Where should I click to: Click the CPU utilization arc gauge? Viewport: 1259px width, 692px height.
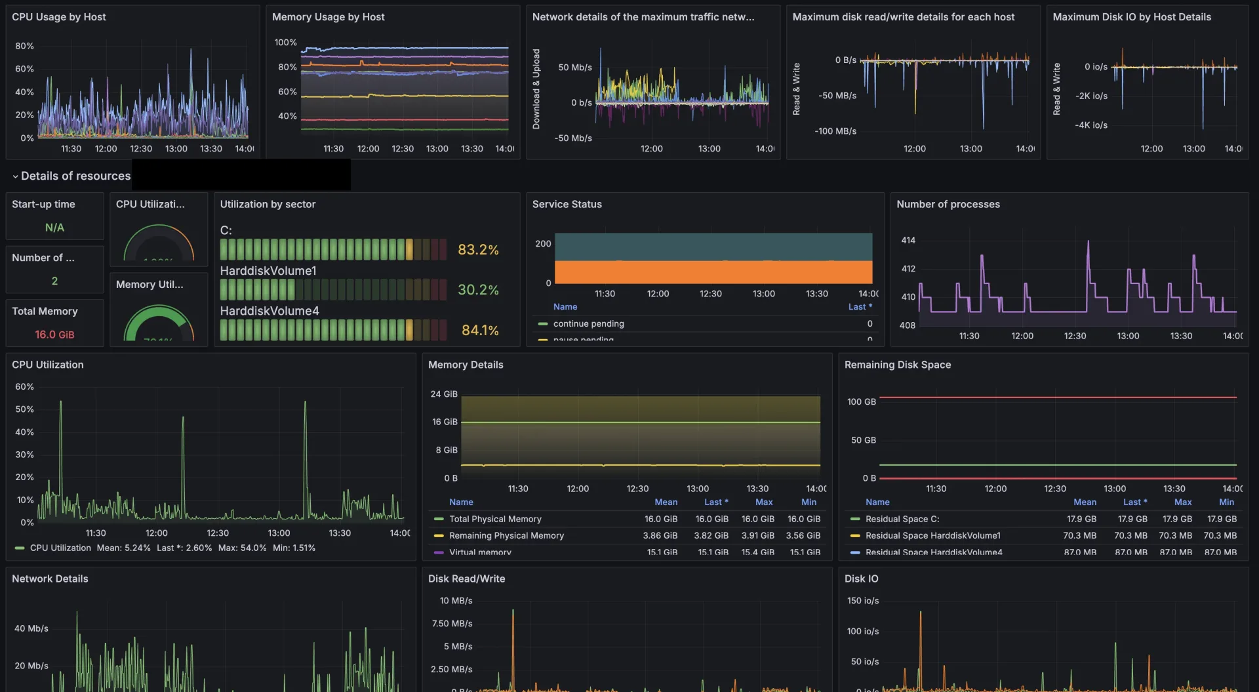pyautogui.click(x=159, y=243)
